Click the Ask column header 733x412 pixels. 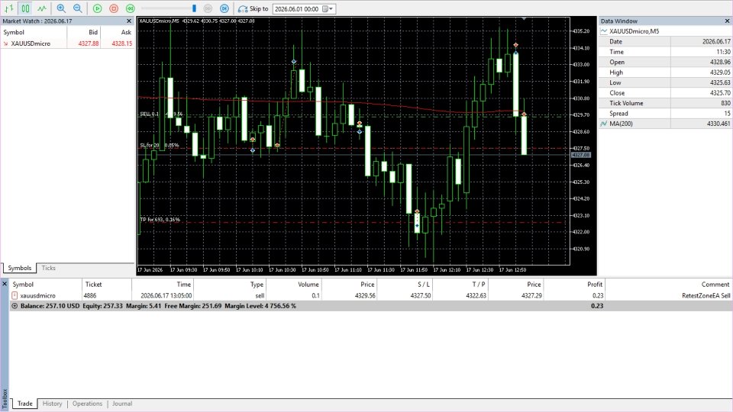(x=118, y=32)
